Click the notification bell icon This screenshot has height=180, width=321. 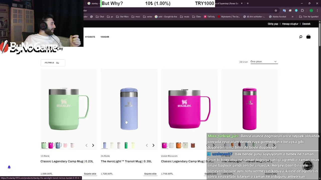pos(9,167)
